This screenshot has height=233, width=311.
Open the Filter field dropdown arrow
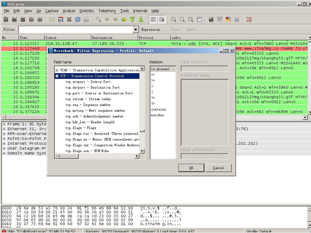point(136,30)
